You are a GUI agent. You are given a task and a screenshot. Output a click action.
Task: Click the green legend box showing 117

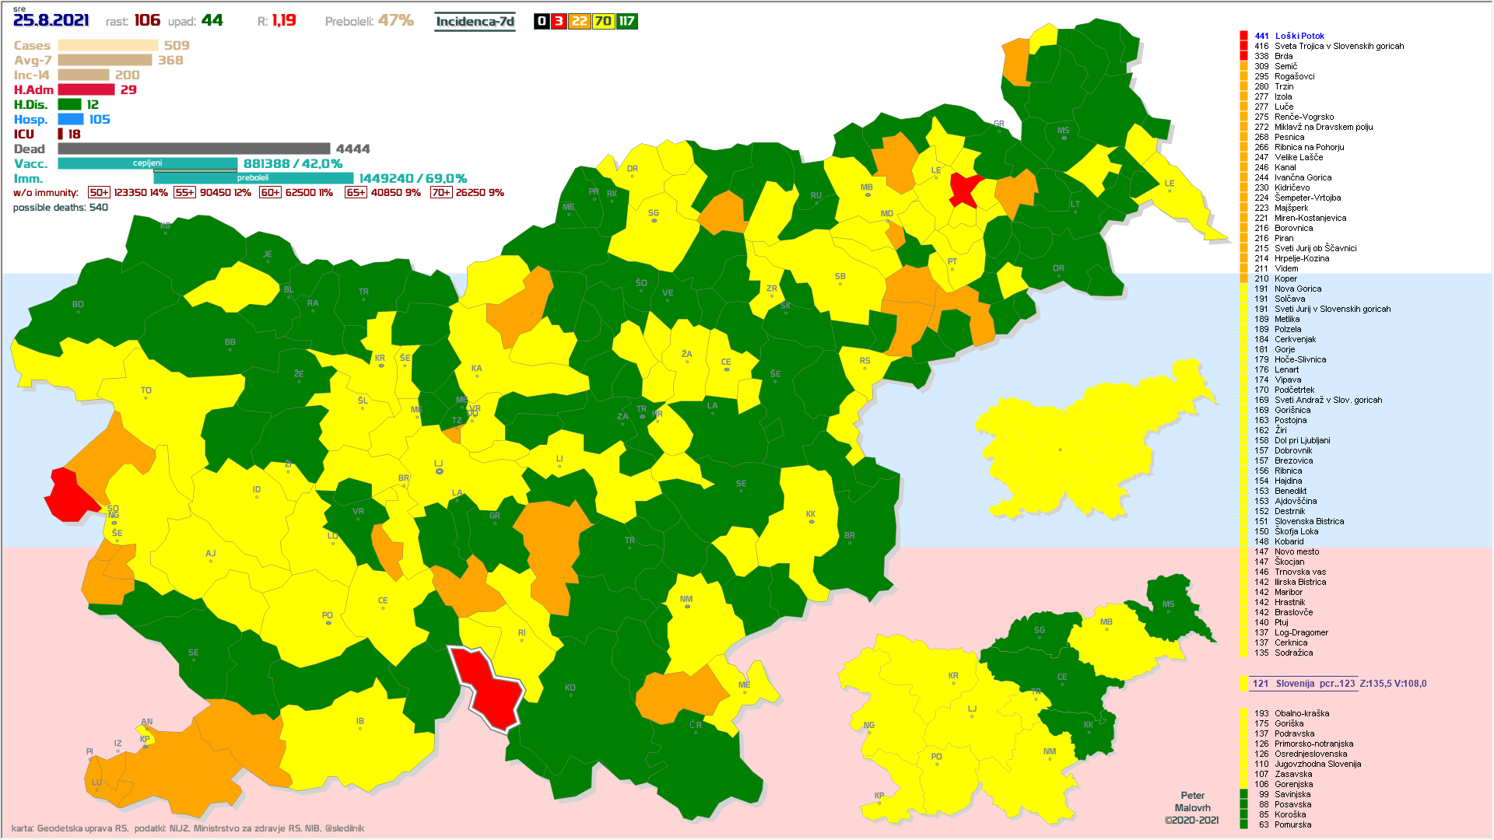[x=626, y=22]
